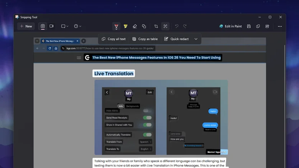Select the yellow highlighter tool
Screen dimensions: 299x168
coord(125,26)
